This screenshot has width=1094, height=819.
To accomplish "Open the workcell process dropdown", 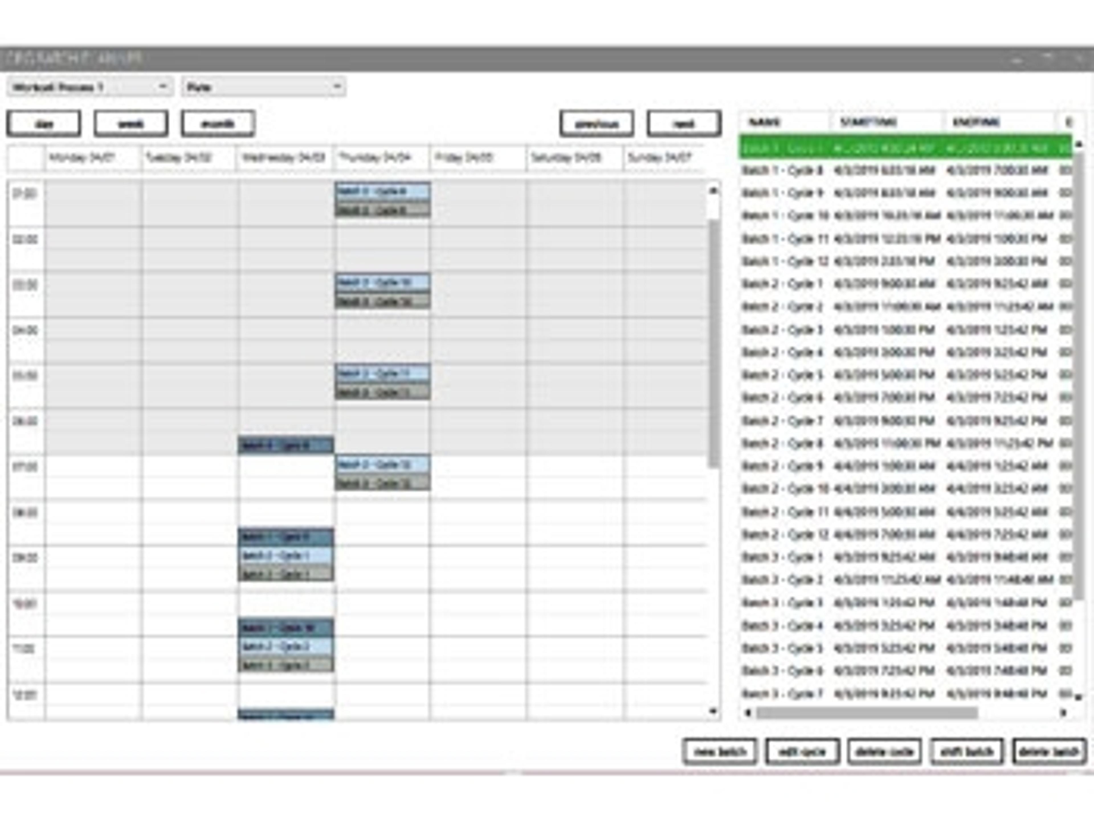I will click(89, 87).
